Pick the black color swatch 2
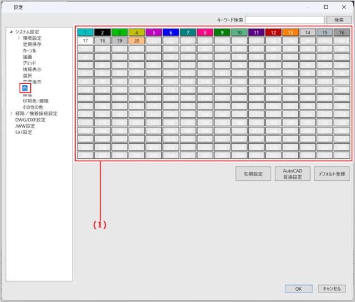 [x=102, y=33]
